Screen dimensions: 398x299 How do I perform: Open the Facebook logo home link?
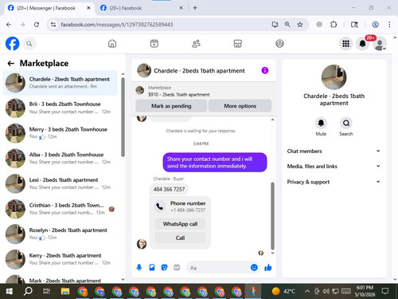[x=12, y=44]
